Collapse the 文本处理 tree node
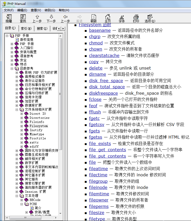Image resolution: width=191 pixels, height=221 pixels. coord(17,196)
